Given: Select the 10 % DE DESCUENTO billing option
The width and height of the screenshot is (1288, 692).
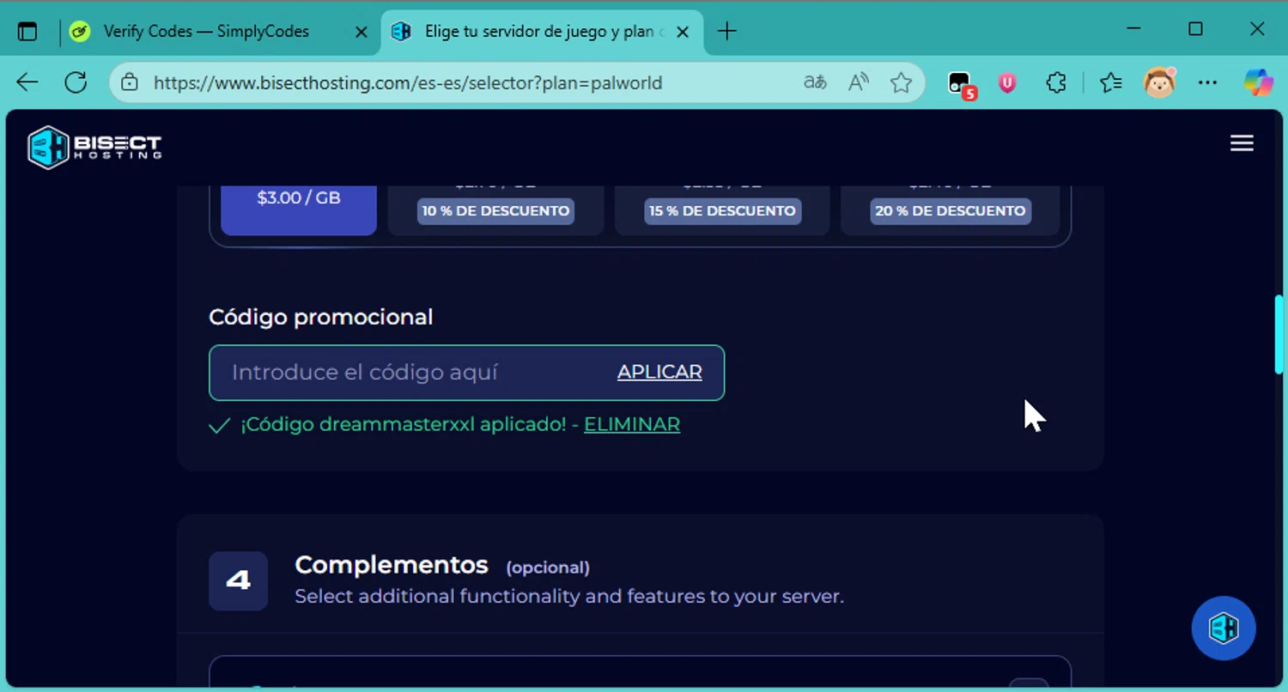Looking at the screenshot, I should click(x=495, y=210).
